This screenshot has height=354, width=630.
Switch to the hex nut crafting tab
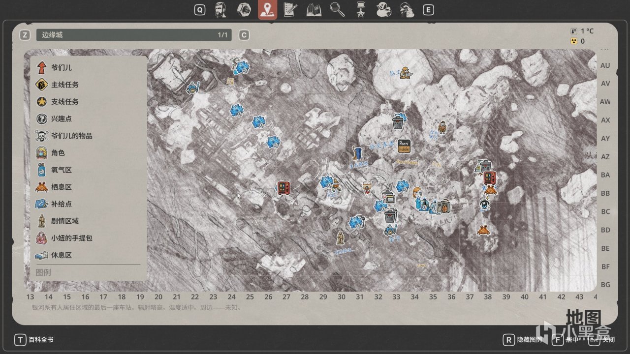click(243, 9)
